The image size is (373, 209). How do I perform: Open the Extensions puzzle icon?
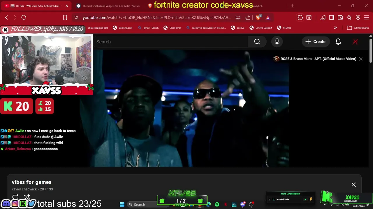click(x=300, y=17)
